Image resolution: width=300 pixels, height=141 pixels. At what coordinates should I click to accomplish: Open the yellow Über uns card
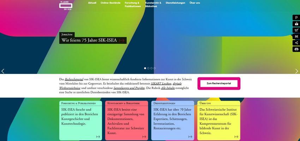218,120
